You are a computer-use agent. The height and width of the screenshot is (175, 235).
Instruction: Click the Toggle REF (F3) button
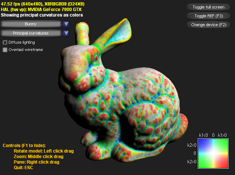(x=208, y=16)
